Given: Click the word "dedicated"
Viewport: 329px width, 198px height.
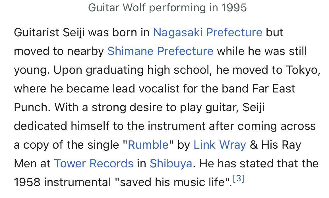Looking at the screenshot, I should pyautogui.click(x=40, y=126).
